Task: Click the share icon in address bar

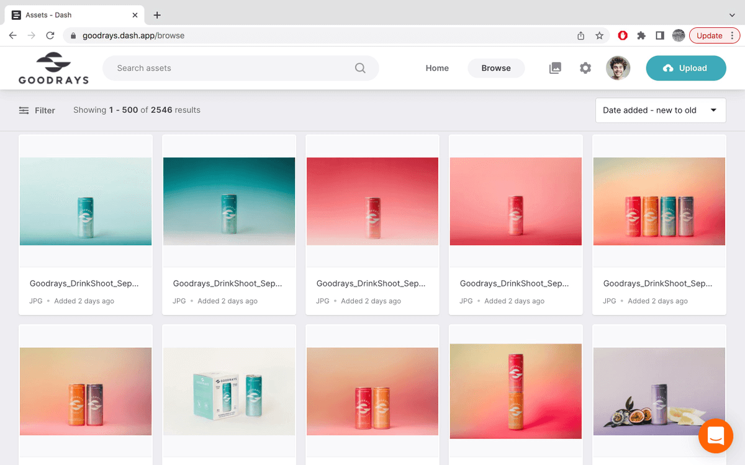Action: pos(580,35)
